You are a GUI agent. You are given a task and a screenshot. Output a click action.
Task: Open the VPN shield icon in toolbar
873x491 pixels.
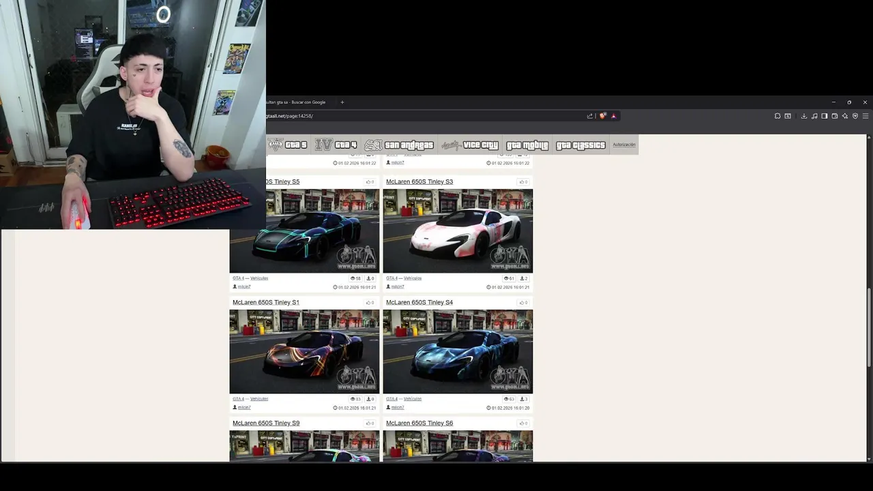855,116
